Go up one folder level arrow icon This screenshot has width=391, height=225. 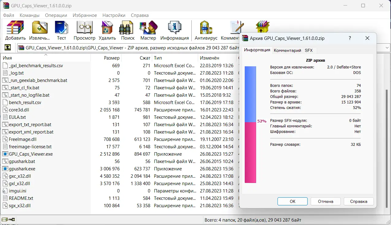pyautogui.click(x=8, y=48)
